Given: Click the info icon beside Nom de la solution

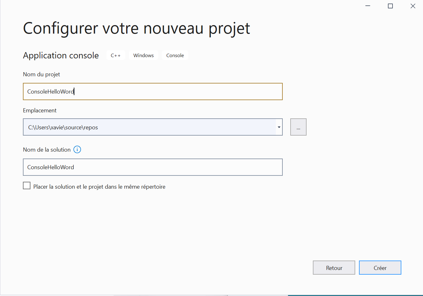Looking at the screenshot, I should pos(77,149).
